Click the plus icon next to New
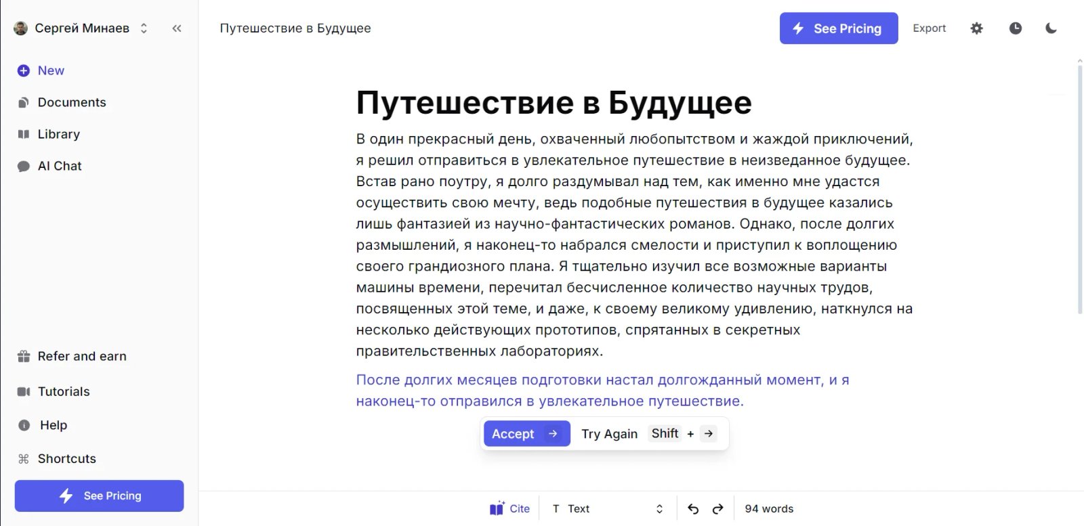The image size is (1084, 526). coord(24,70)
